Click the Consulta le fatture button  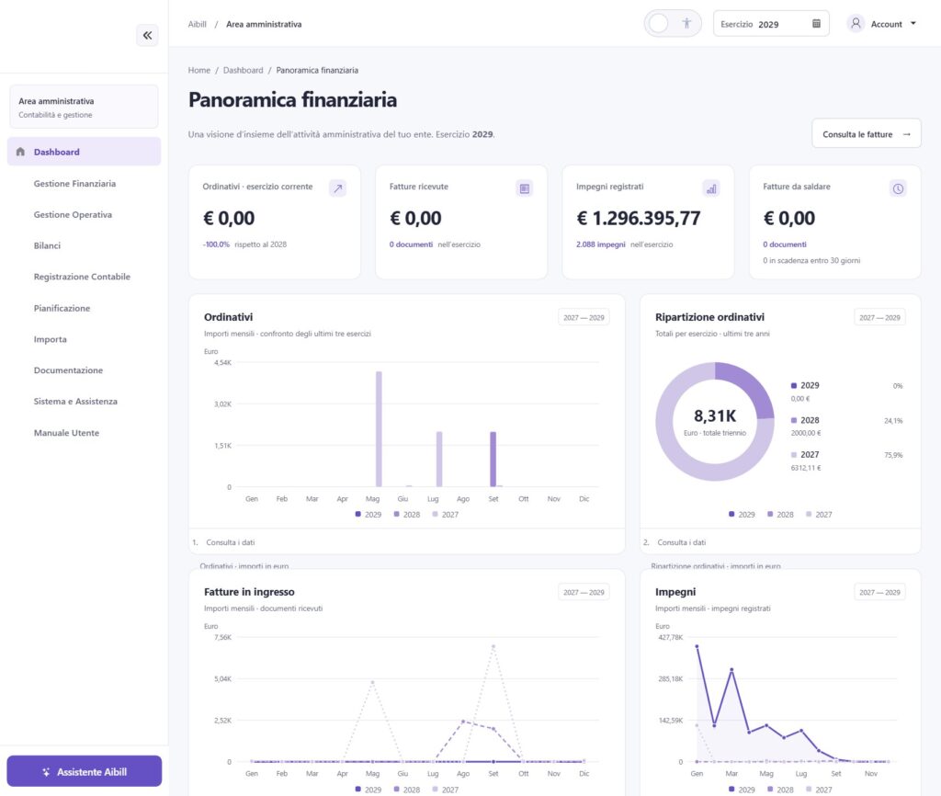pos(866,133)
